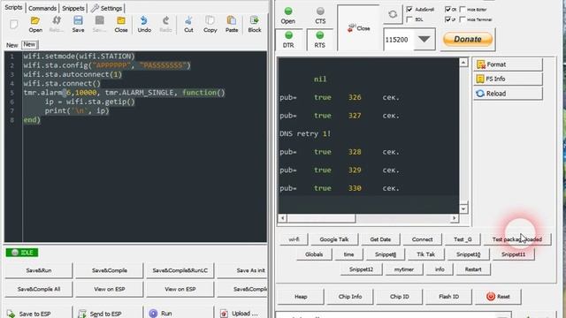Format the ESP file system
The height and width of the screenshot is (318, 566).
pos(508,64)
